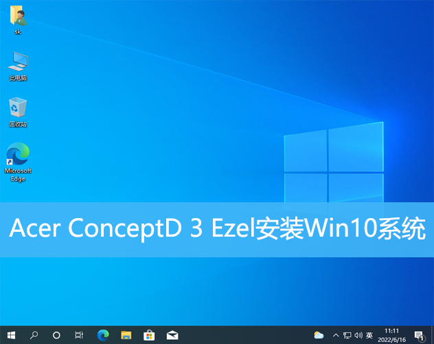Open Microsoft Store from the taskbar
The height and width of the screenshot is (344, 434).
pyautogui.click(x=149, y=335)
